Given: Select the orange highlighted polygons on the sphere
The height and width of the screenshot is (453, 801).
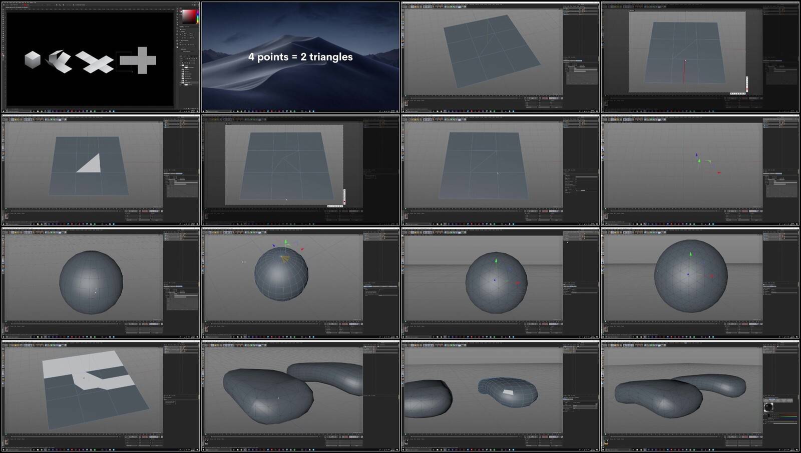Looking at the screenshot, I should [x=285, y=258].
